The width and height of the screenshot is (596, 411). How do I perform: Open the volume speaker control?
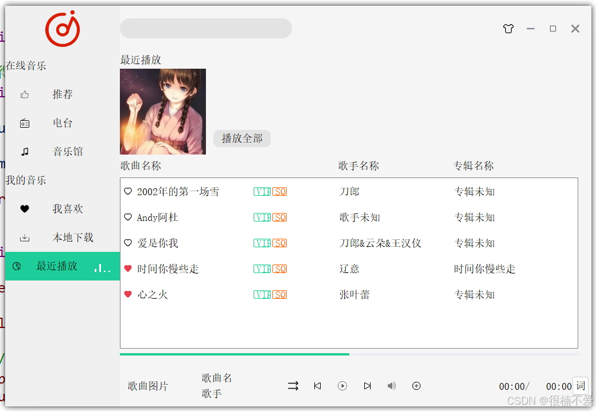tap(392, 386)
